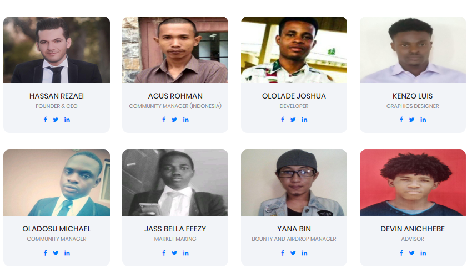Click Kenzo Luis's LinkedIn icon
Screen dimensions: 472x274
423,120
